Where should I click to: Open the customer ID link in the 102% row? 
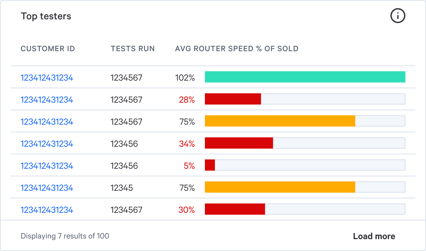[47, 78]
